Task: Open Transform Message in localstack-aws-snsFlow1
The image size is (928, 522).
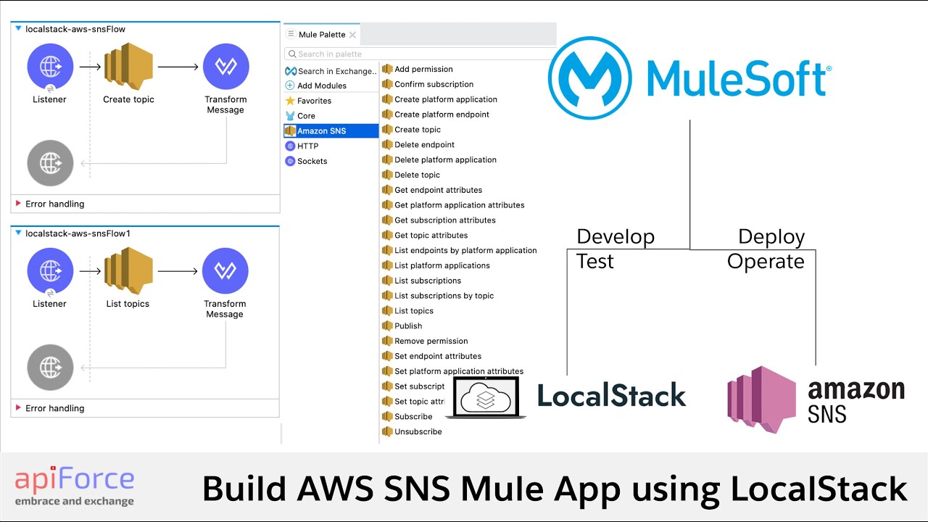Action: [225, 272]
